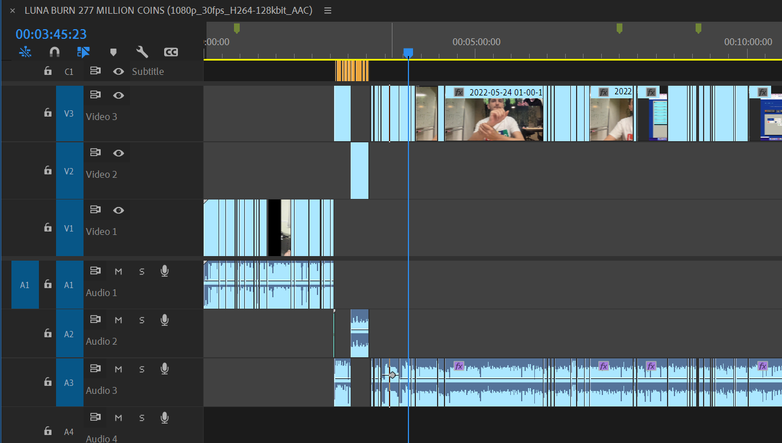Toggle sync lock on Audio 2
The image size is (782, 443).
tap(96, 320)
